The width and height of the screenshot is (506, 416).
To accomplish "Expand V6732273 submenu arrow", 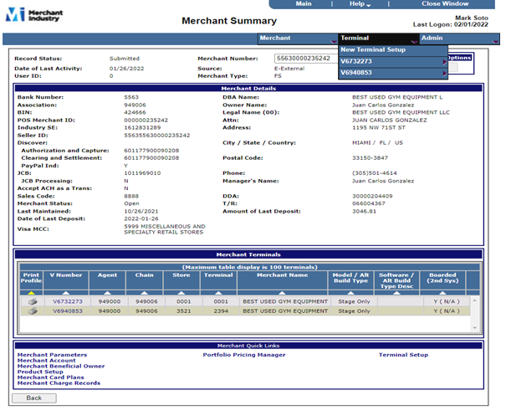I will (445, 62).
